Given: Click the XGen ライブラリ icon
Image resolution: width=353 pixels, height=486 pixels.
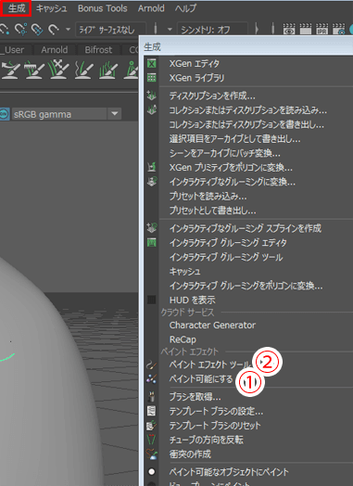Looking at the screenshot, I should 151,78.
